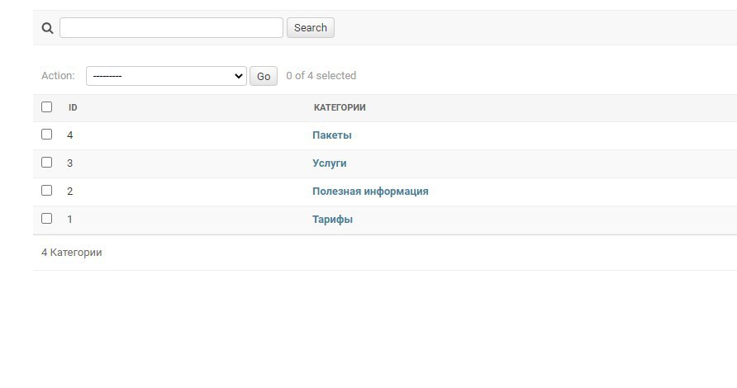Check the box for row Услуги

tap(46, 163)
